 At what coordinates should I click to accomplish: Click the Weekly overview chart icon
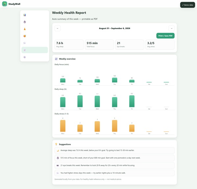(x=56, y=59)
